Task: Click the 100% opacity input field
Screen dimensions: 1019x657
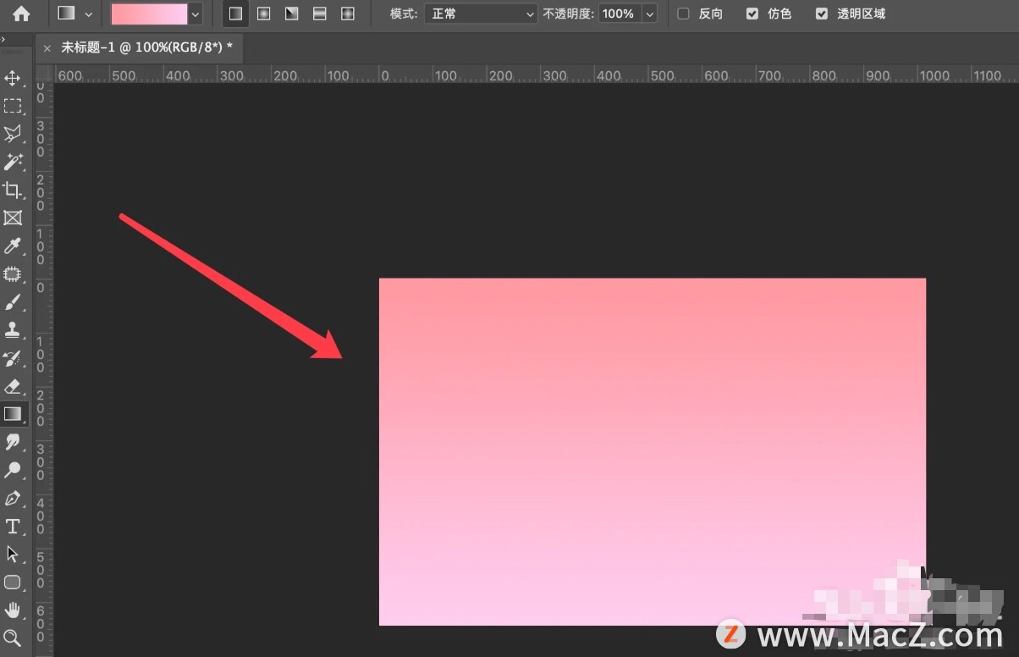Action: pyautogui.click(x=620, y=14)
